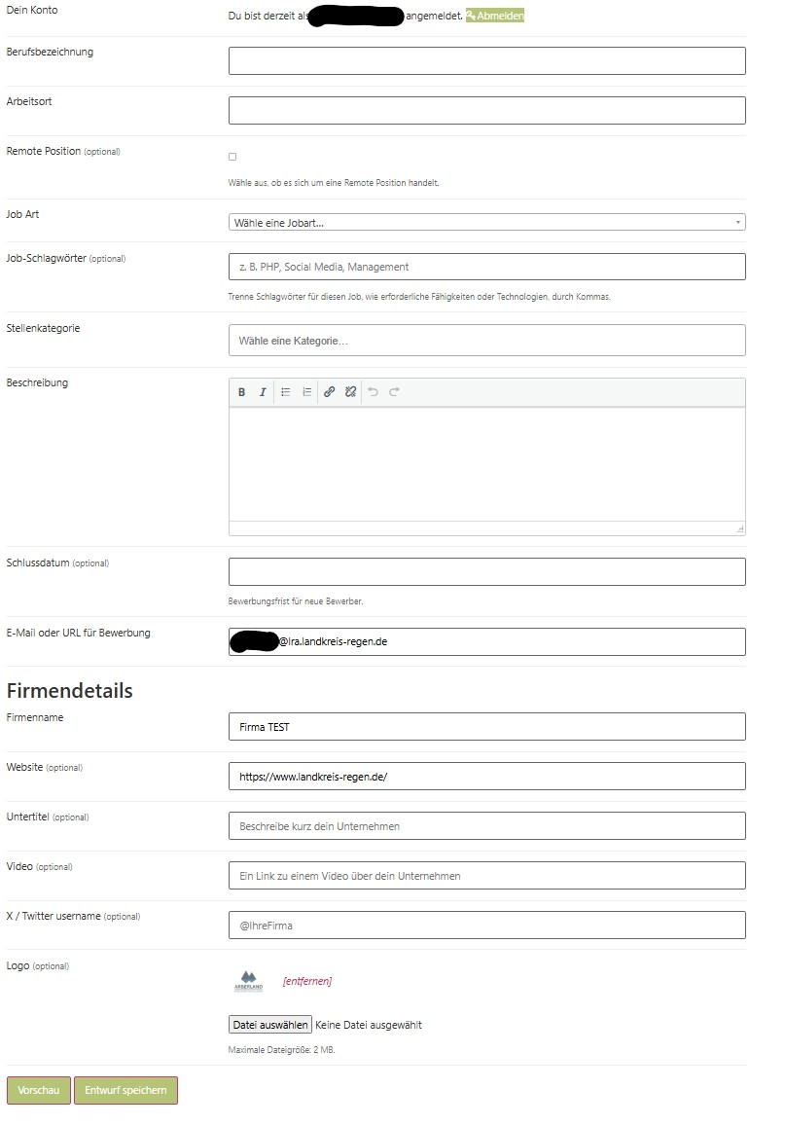Viewport: 785px width, 1126px height.
Task: Remove the logo via entfernen link
Action: pyautogui.click(x=307, y=981)
